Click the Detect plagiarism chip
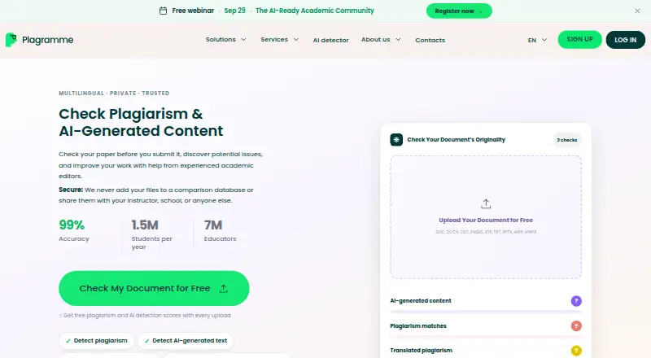Image resolution: width=651 pixels, height=358 pixels. point(96,341)
